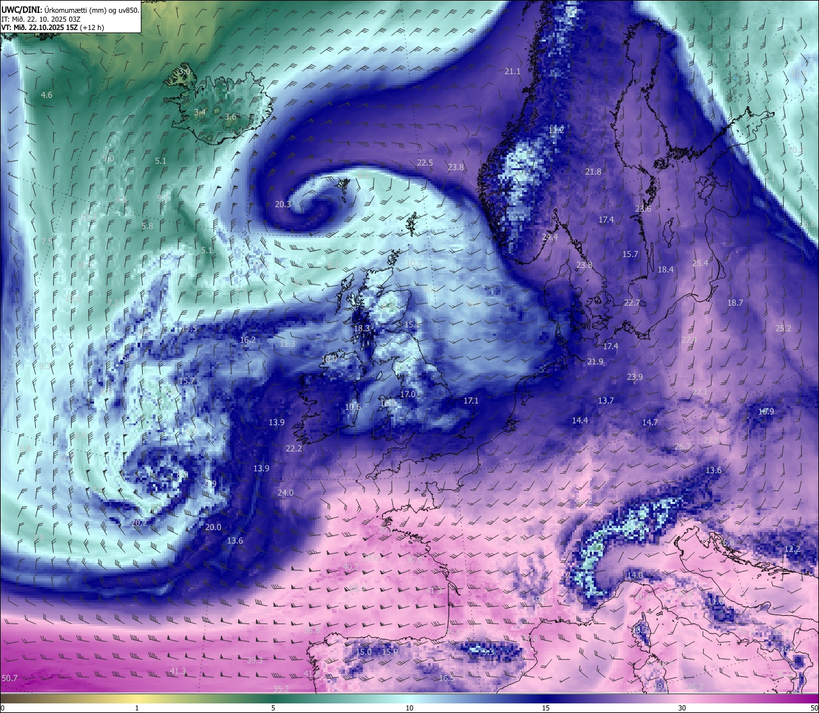
Task: Click the colour scale tick label 10
Action: coord(409,708)
